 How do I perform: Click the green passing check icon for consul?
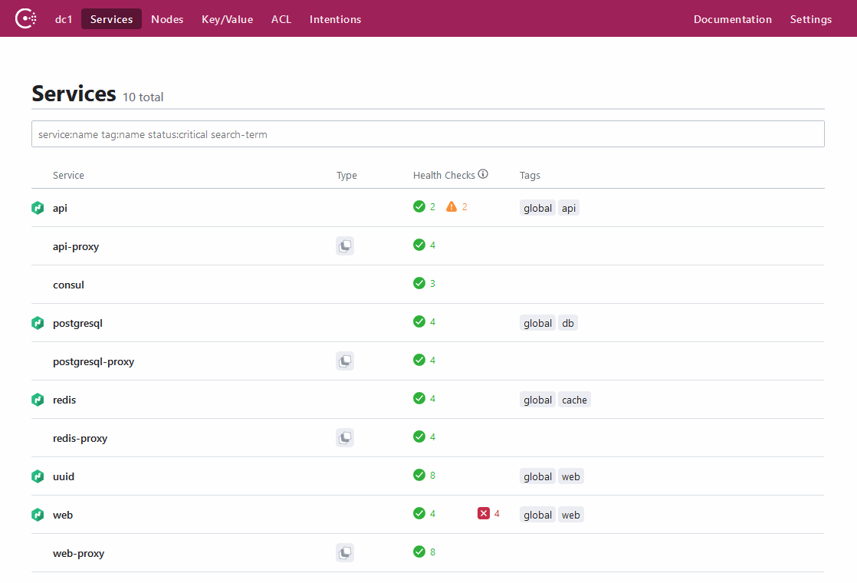coord(419,283)
